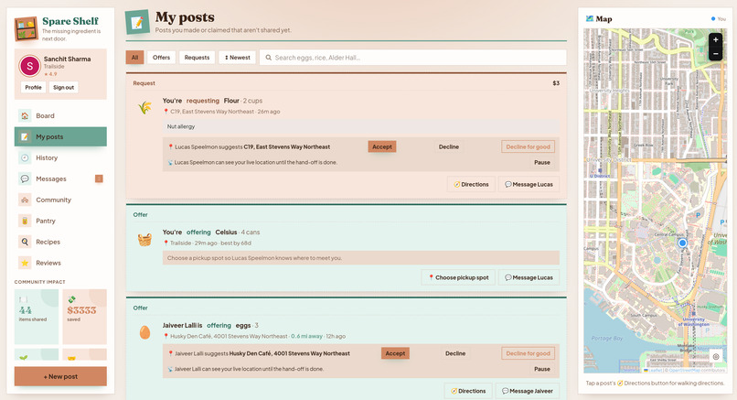Go to History in sidebar

[60, 158]
